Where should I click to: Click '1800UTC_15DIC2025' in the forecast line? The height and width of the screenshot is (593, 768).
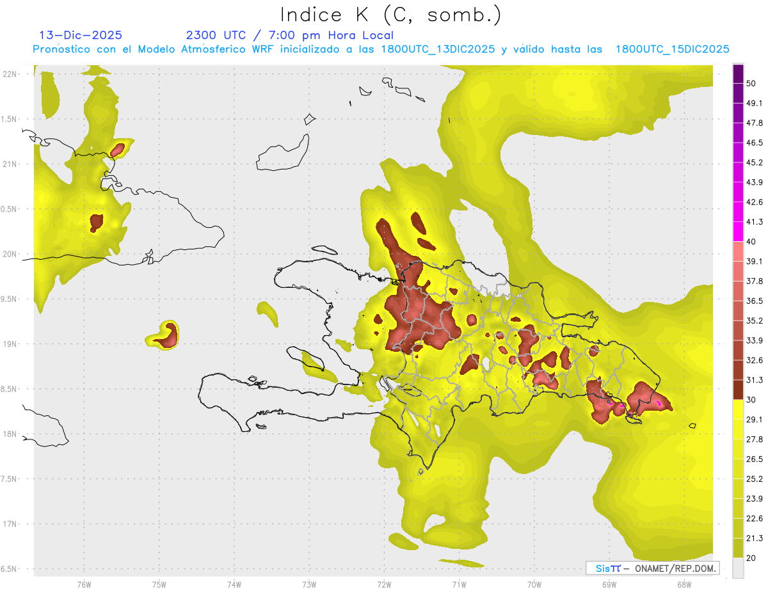(x=672, y=49)
